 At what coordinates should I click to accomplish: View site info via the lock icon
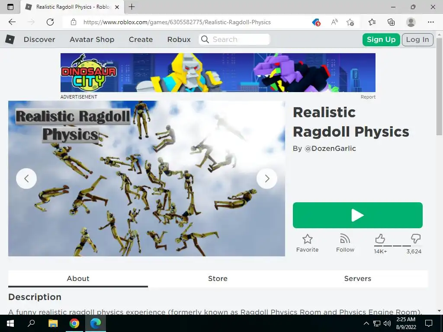(74, 22)
